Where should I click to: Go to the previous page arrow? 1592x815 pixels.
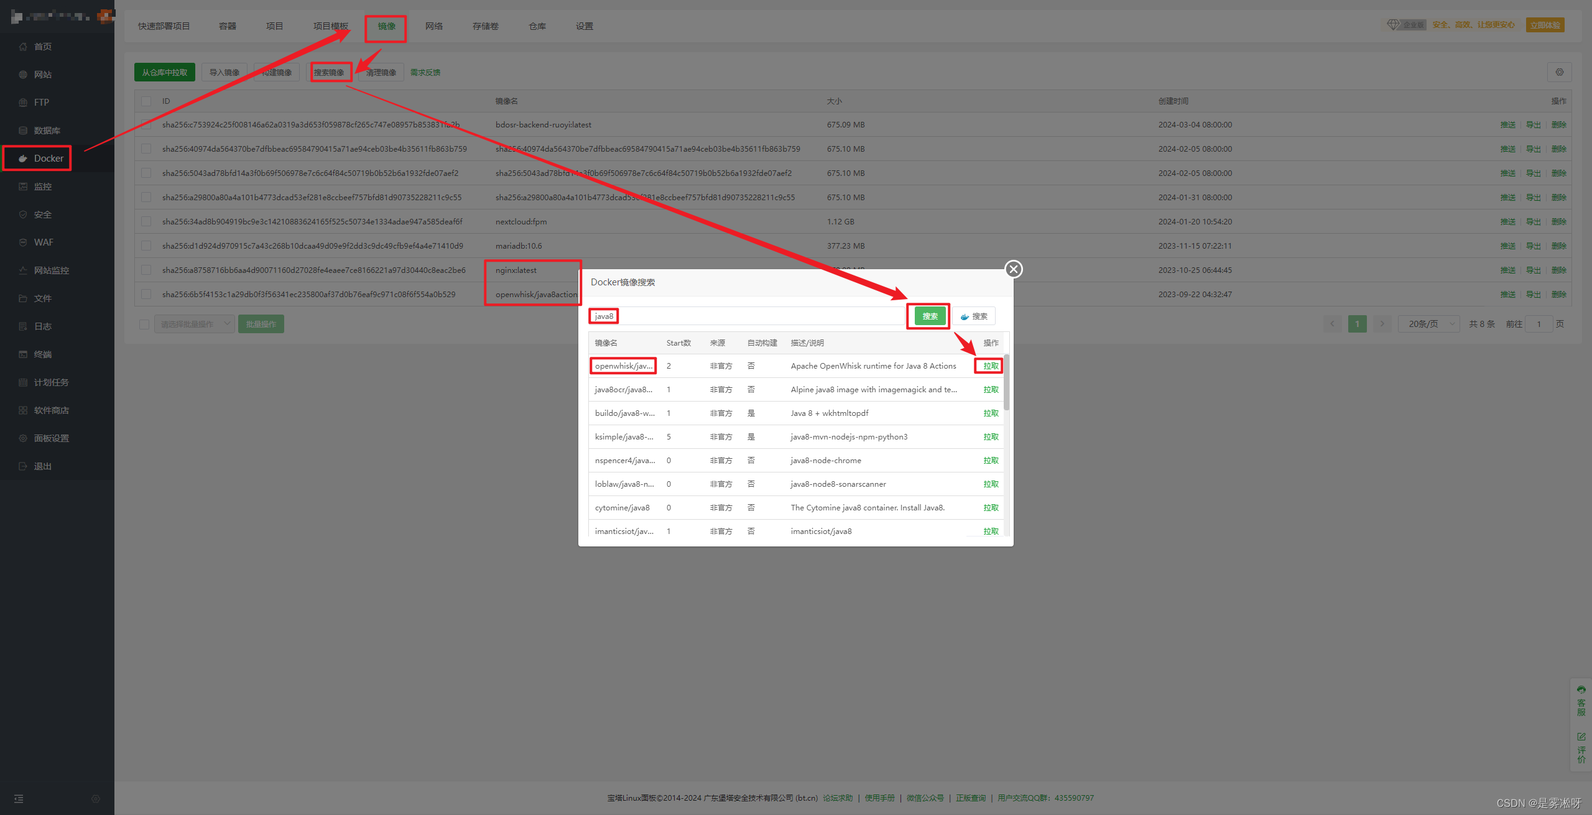pos(1333,324)
